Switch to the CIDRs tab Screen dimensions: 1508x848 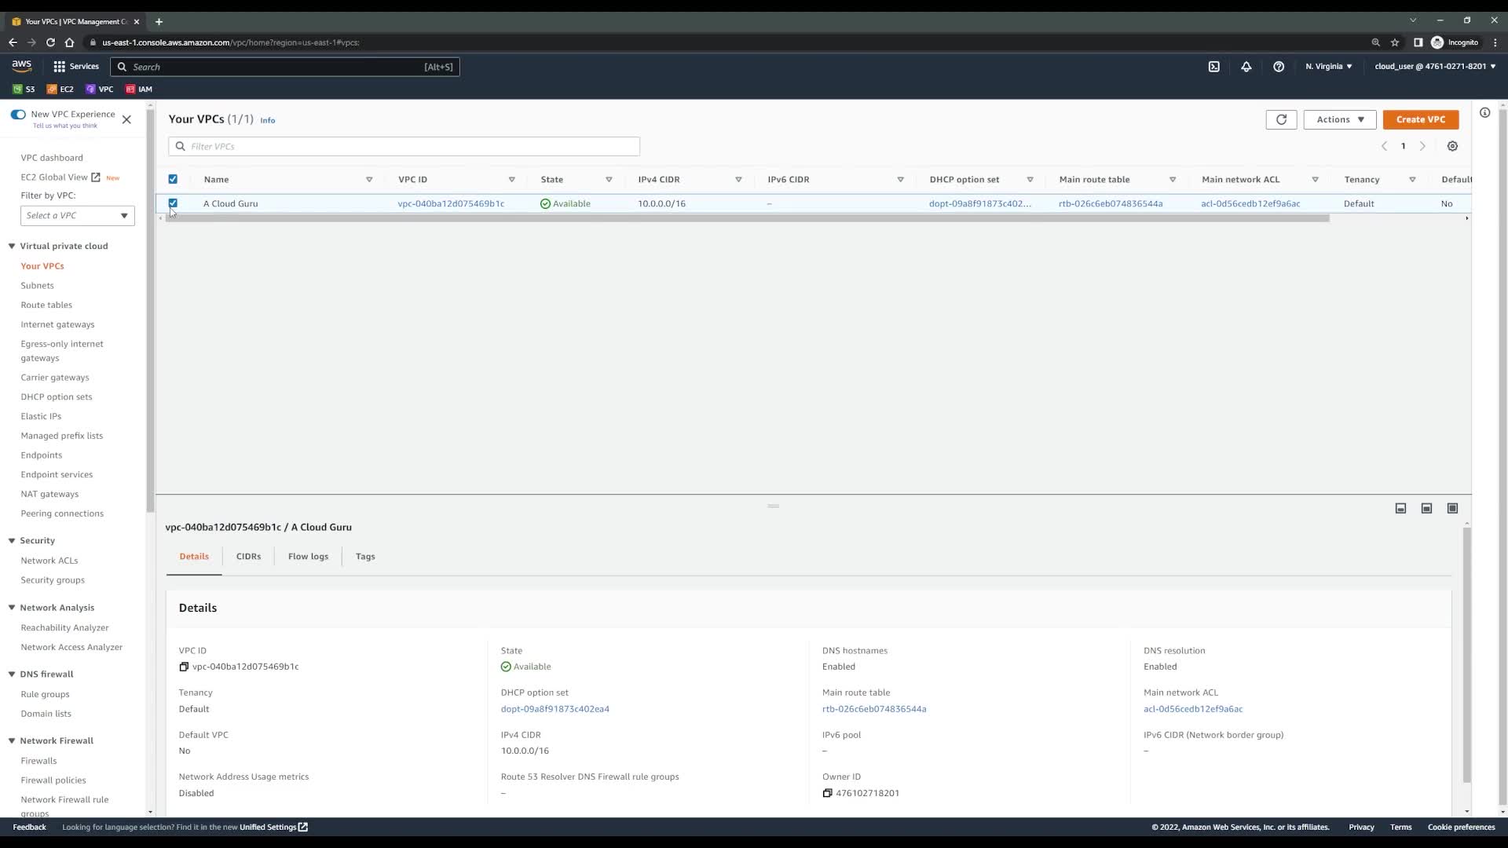pyautogui.click(x=248, y=556)
